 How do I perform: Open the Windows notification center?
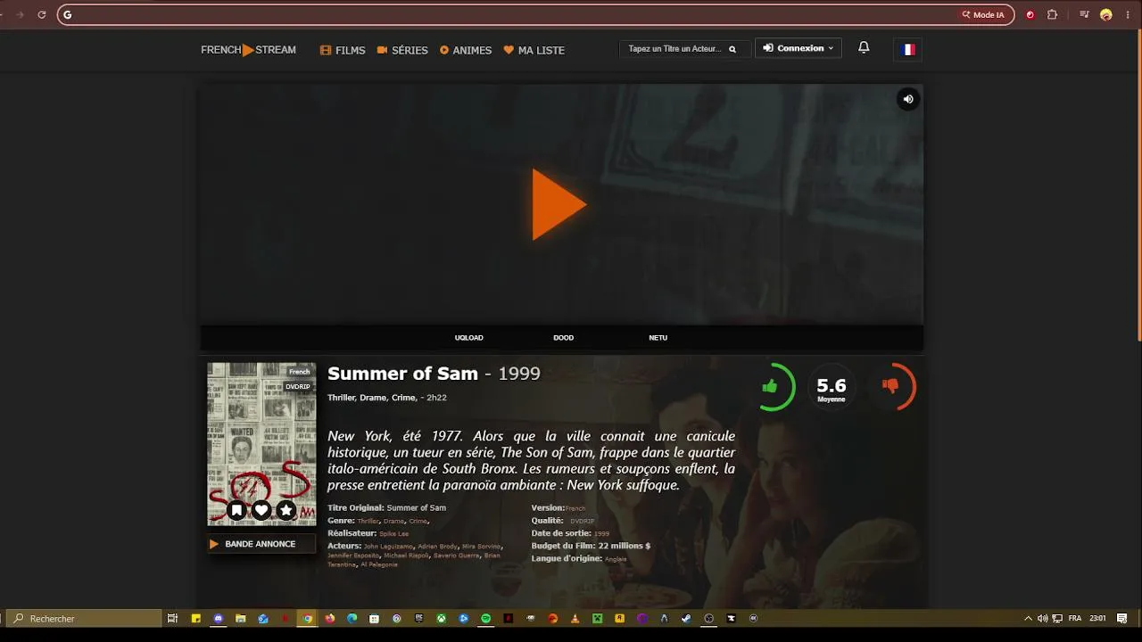click(x=1122, y=618)
